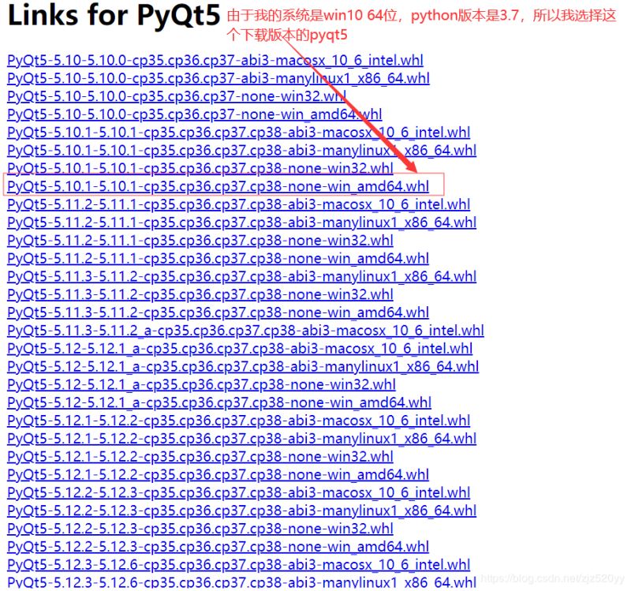631x591 pixels.
Task: Open PyQt5-5.11.2-5.11.1 abi3-manylinux1_x86_64.whl link
Action: click(x=242, y=223)
